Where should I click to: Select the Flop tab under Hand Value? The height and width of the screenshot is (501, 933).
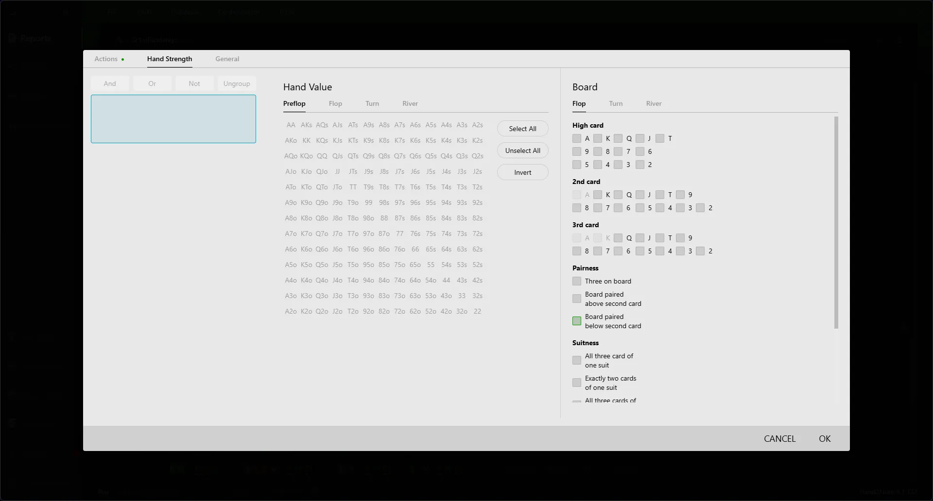335,103
